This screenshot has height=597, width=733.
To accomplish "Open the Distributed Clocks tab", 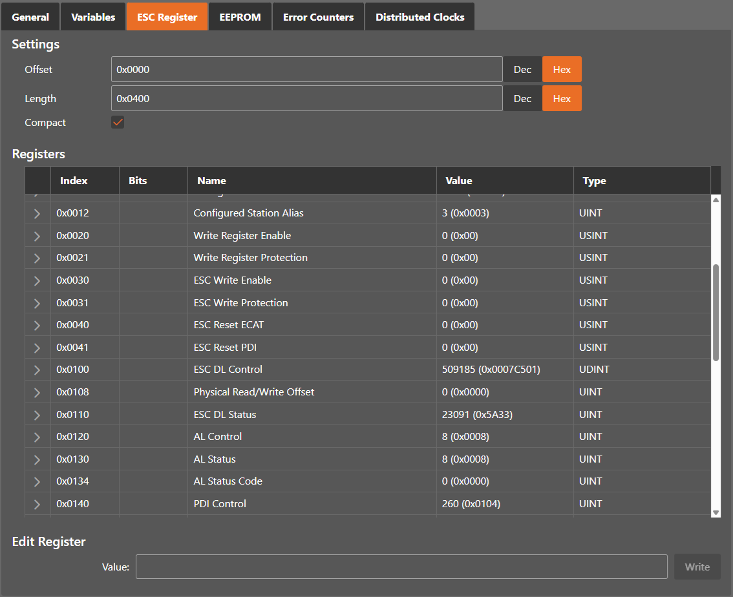I will [420, 17].
